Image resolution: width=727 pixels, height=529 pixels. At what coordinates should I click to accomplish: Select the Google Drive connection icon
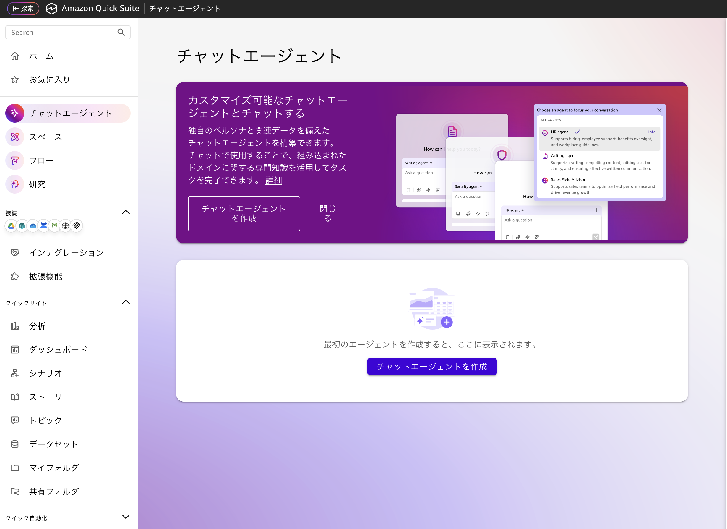tap(11, 226)
